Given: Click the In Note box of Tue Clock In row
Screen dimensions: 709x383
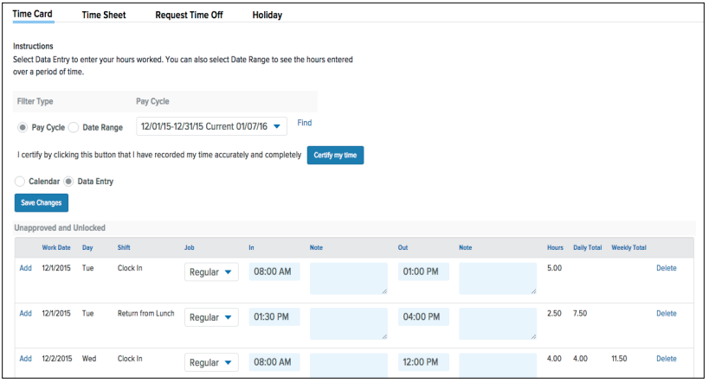Looking at the screenshot, I should coord(349,278).
